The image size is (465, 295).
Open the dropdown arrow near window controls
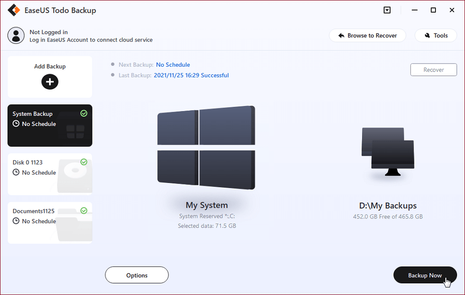tap(387, 10)
